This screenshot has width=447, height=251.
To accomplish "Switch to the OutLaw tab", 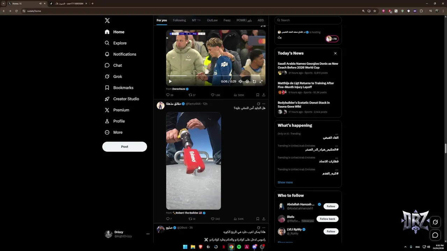I will tap(212, 20).
